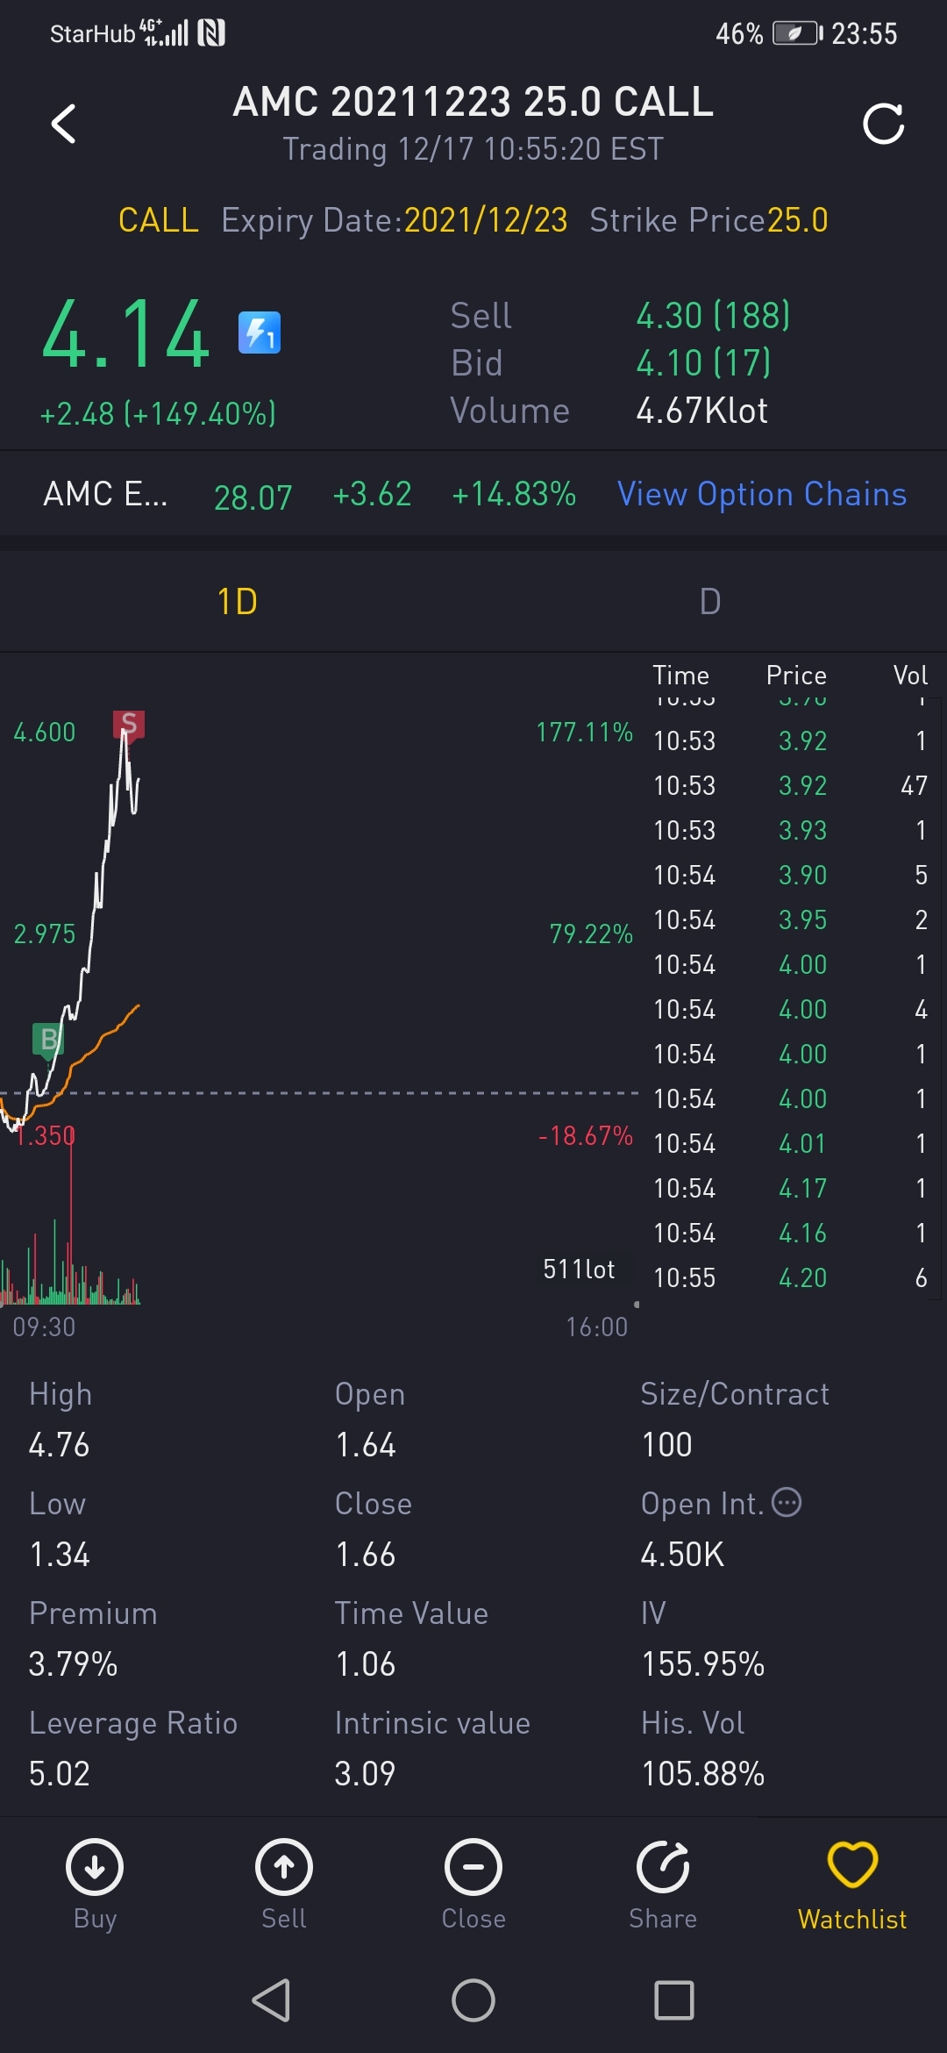
Task: Tap the 511lot volume label on chart
Action: [x=579, y=1269]
